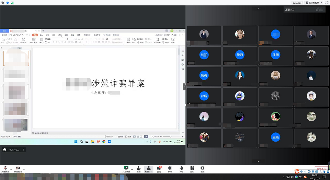Viewport: 330px width, 180px height.
Task: Click the "说点什么..." chat input box
Action: (x=14, y=150)
